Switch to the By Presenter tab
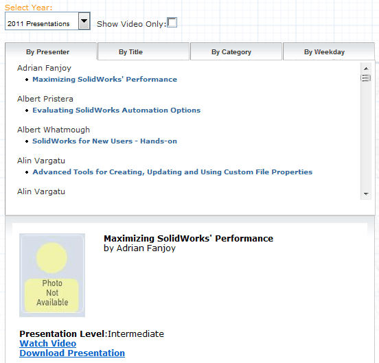 click(51, 51)
